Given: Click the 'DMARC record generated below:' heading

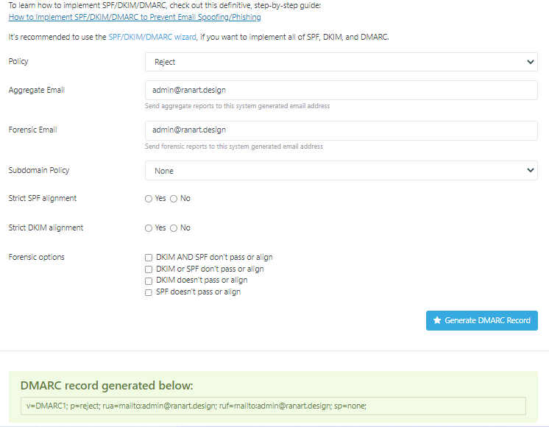Looking at the screenshot, I should [x=107, y=385].
